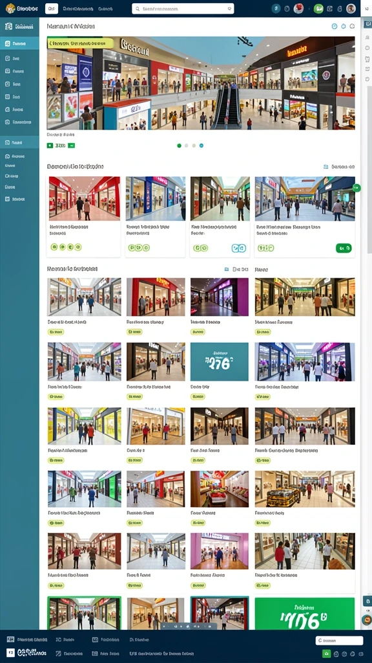Viewport: 372px width, 663px height.
Task: Open the green chat icon in the top bar
Action: click(x=318, y=8)
